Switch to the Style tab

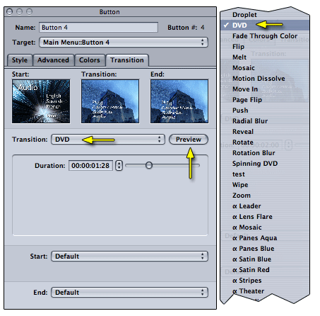coord(20,60)
